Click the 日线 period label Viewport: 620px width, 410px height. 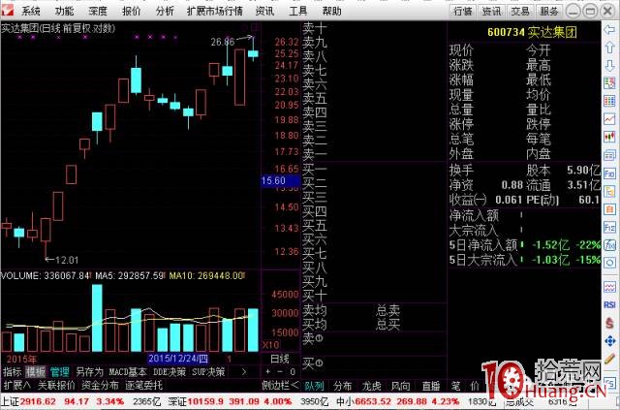pyautogui.click(x=280, y=359)
